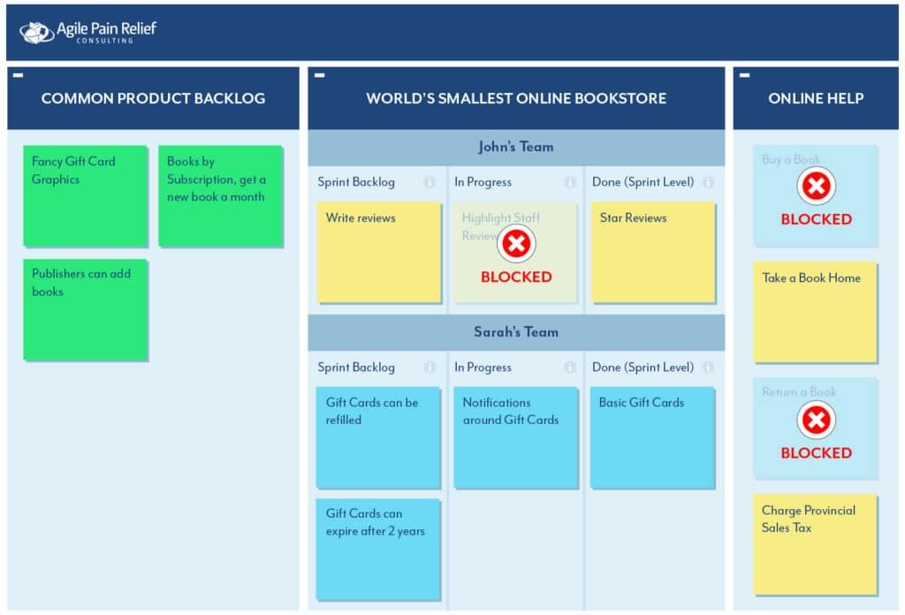Image resolution: width=905 pixels, height=615 pixels.
Task: Click blocked icon on Buy a Book card
Action: [x=816, y=186]
